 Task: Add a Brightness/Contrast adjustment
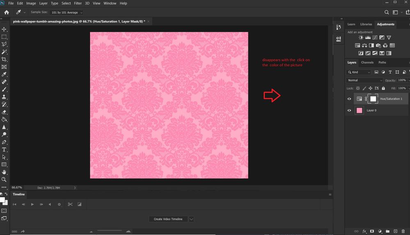pos(361,38)
